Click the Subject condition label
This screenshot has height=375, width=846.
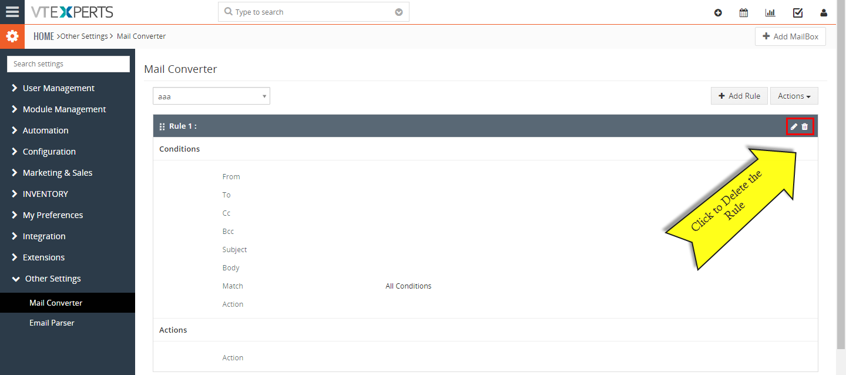(234, 250)
